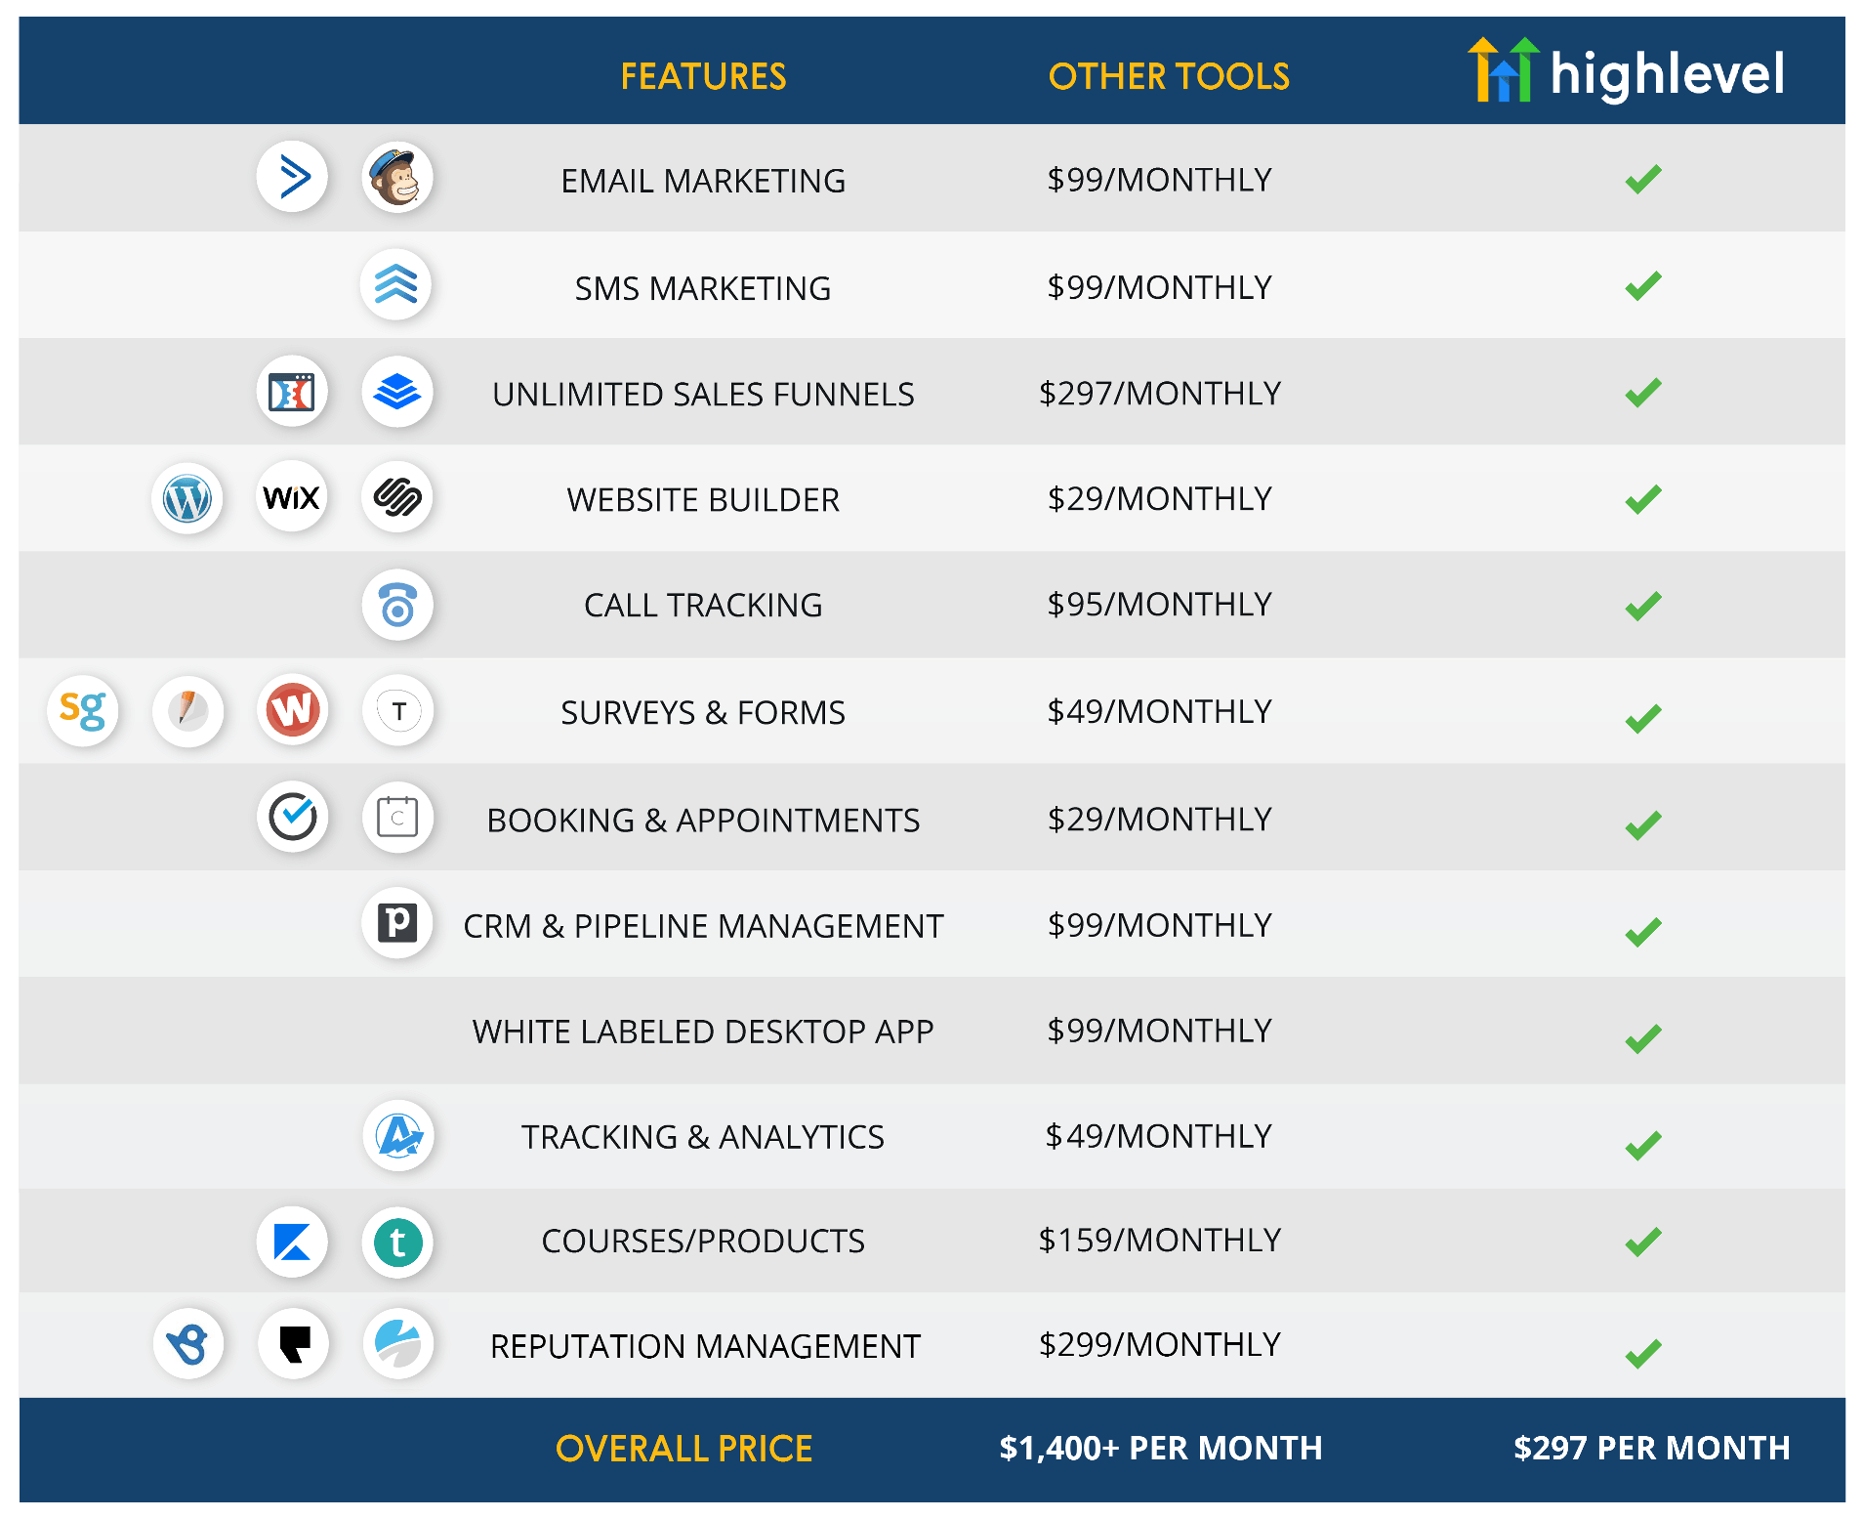Click the orange and blue 'sg' icon
Image resolution: width=1863 pixels, height=1518 pixels.
(x=83, y=711)
